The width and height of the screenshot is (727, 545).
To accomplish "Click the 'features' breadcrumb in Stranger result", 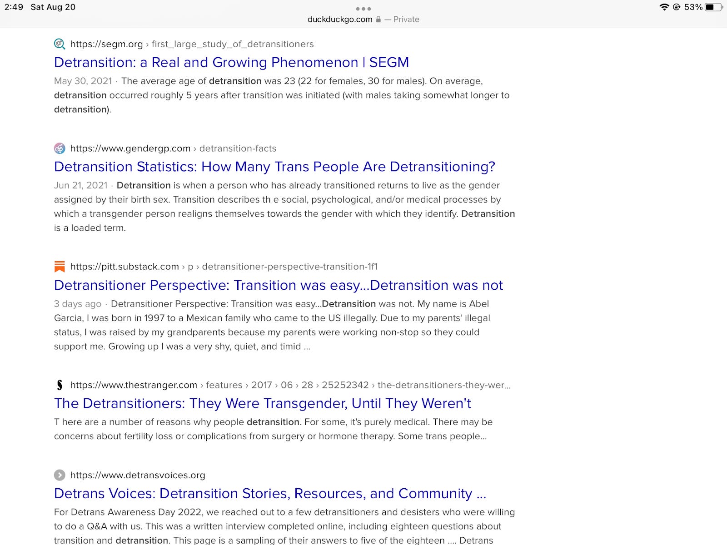I will point(224,385).
